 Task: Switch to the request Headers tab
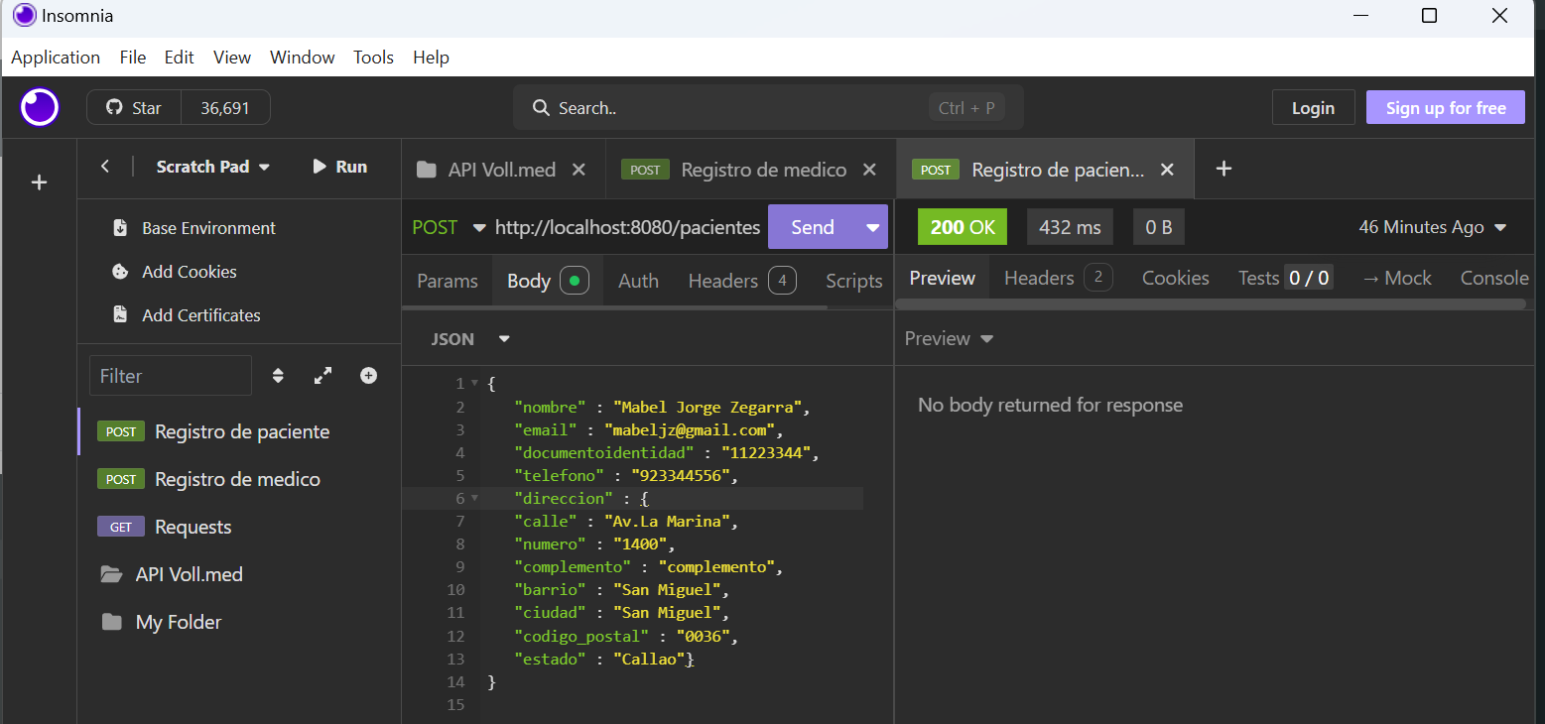pyautogui.click(x=741, y=281)
